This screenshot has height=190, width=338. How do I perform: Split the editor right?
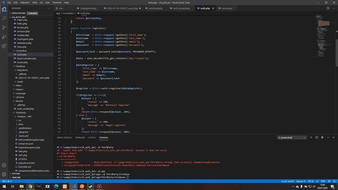click(x=328, y=8)
